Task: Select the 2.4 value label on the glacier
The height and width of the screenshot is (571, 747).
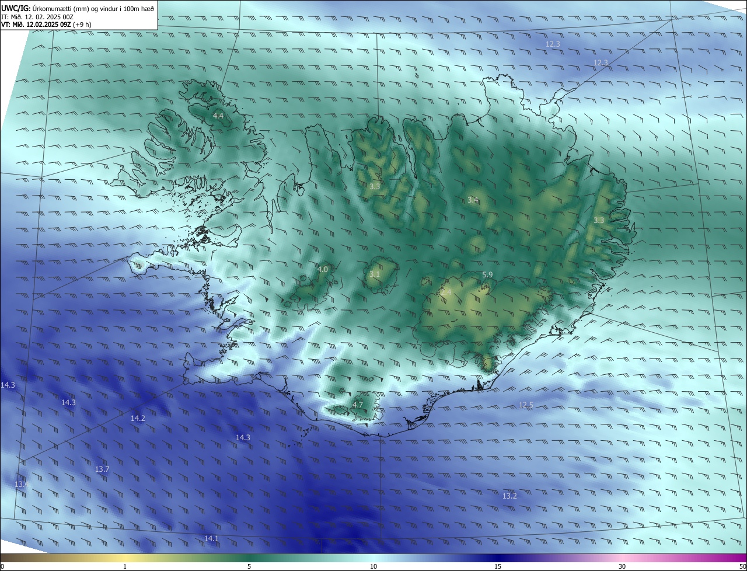Action: point(446,291)
